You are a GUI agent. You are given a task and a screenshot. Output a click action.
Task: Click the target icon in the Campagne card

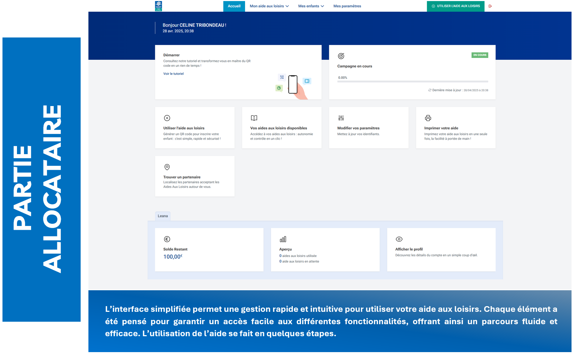pos(341,56)
